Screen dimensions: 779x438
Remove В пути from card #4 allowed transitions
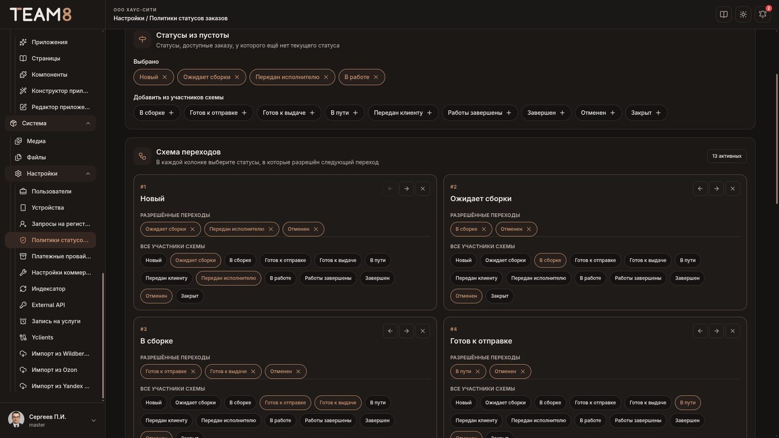tap(478, 371)
